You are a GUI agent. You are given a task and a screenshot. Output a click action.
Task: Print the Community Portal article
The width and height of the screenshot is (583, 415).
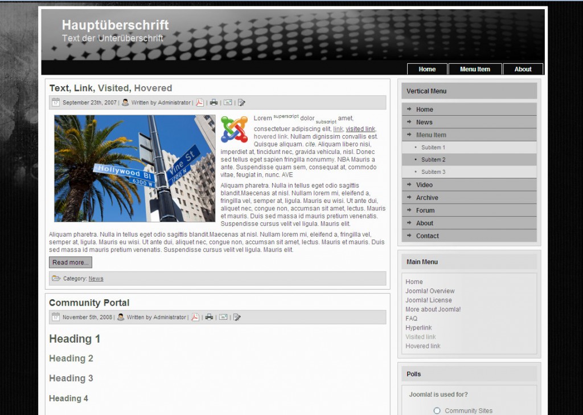[x=209, y=317]
